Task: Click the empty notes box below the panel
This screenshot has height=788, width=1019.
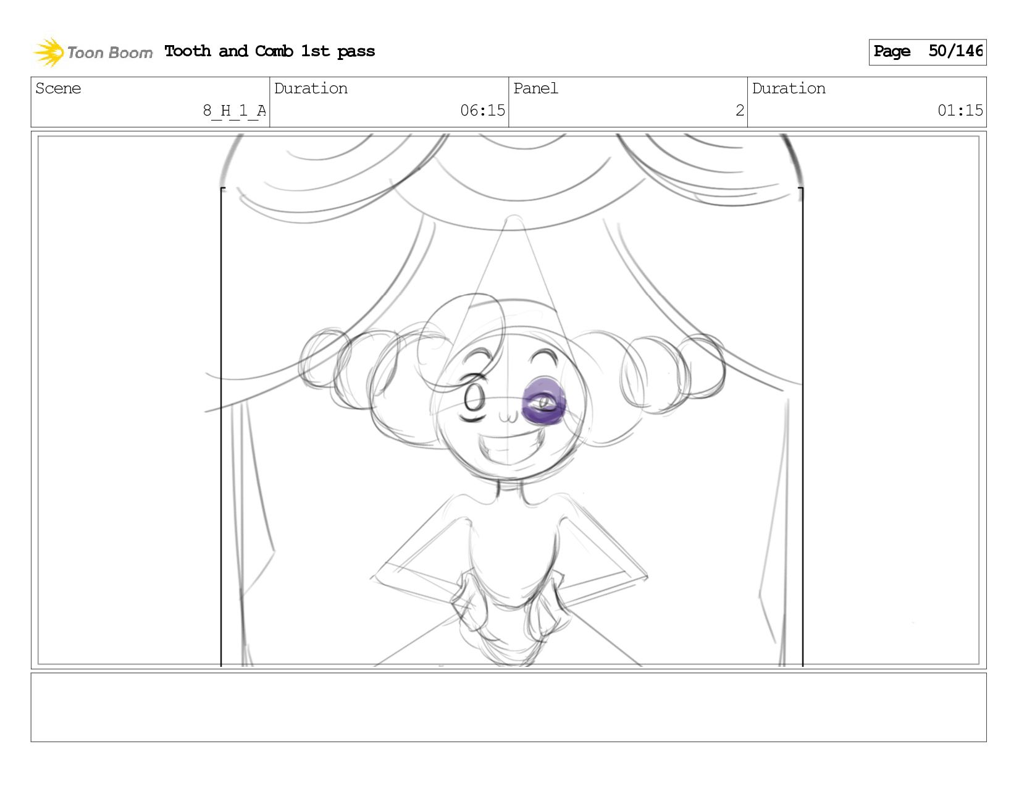Action: pyautogui.click(x=508, y=707)
